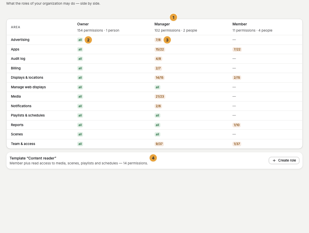Viewport: 309px width, 233px height.
Task: Click the Create role button
Action: 284,160
